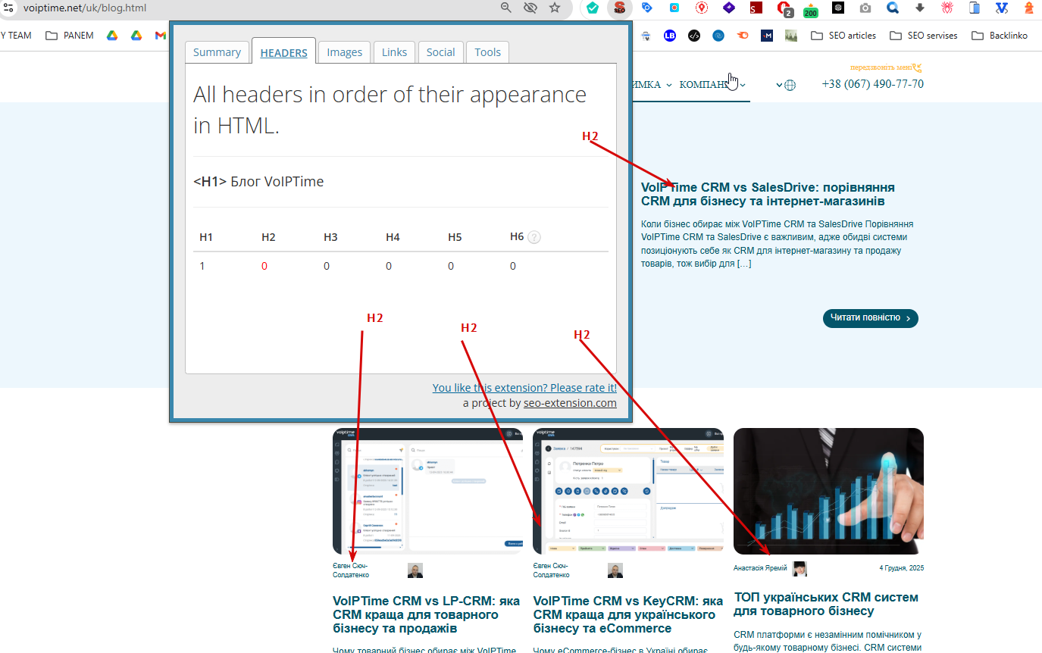Image resolution: width=1042 pixels, height=653 pixels.
Task: Open 'VoIPTime CRM vs KeyCRM' article title
Action: (x=628, y=614)
